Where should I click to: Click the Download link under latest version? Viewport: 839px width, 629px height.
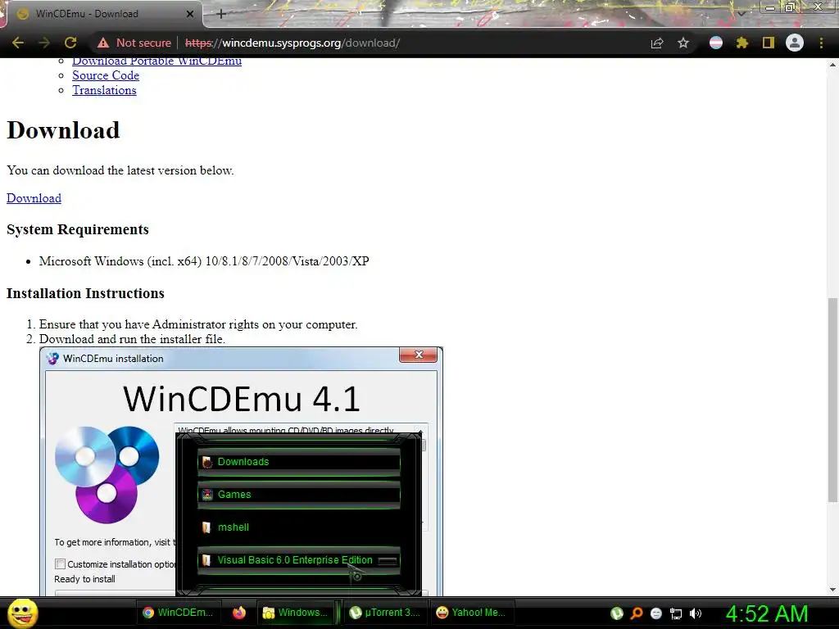[x=34, y=198]
